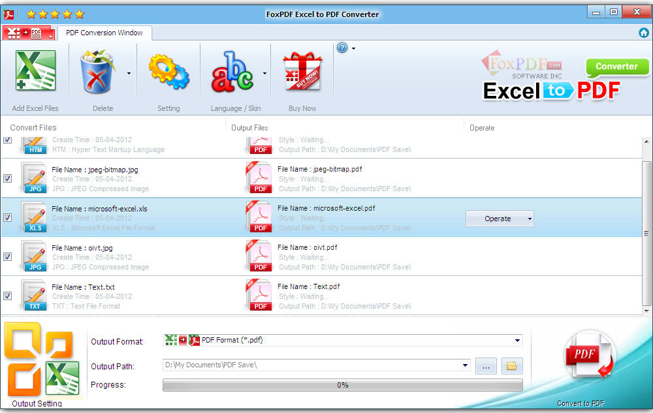Viewport: 653px width, 413px height.
Task: Expand the Delete dropdown arrow
Action: (129, 73)
